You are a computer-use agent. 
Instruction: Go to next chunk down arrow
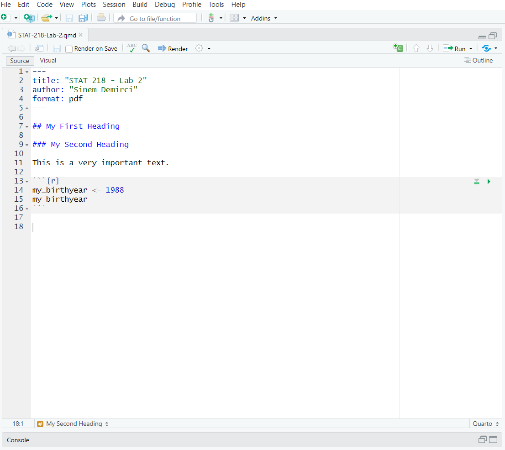430,48
